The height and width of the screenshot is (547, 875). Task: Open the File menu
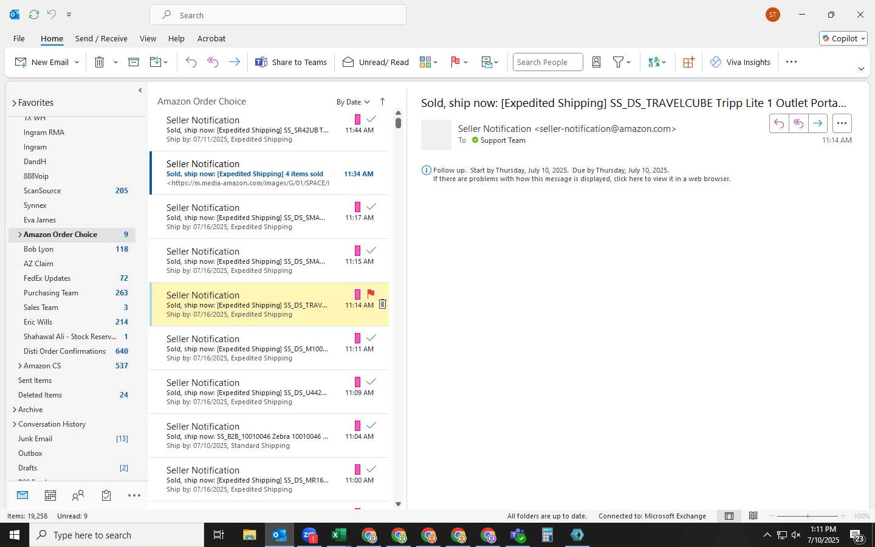(x=19, y=38)
